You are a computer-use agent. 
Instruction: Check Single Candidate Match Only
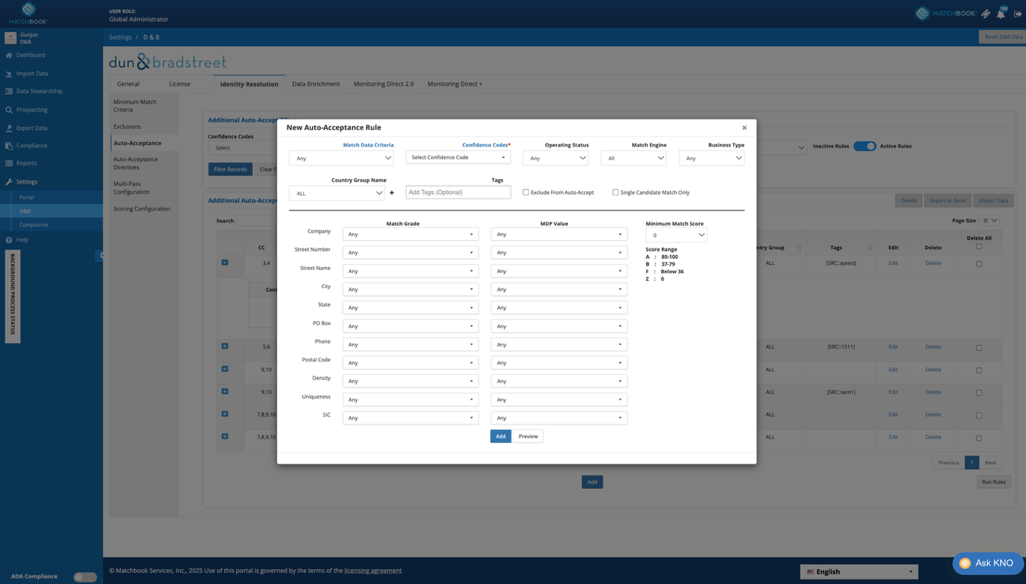pos(615,192)
